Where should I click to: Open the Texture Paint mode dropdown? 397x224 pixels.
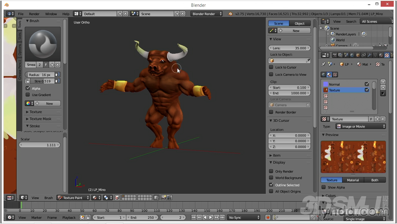(73, 198)
